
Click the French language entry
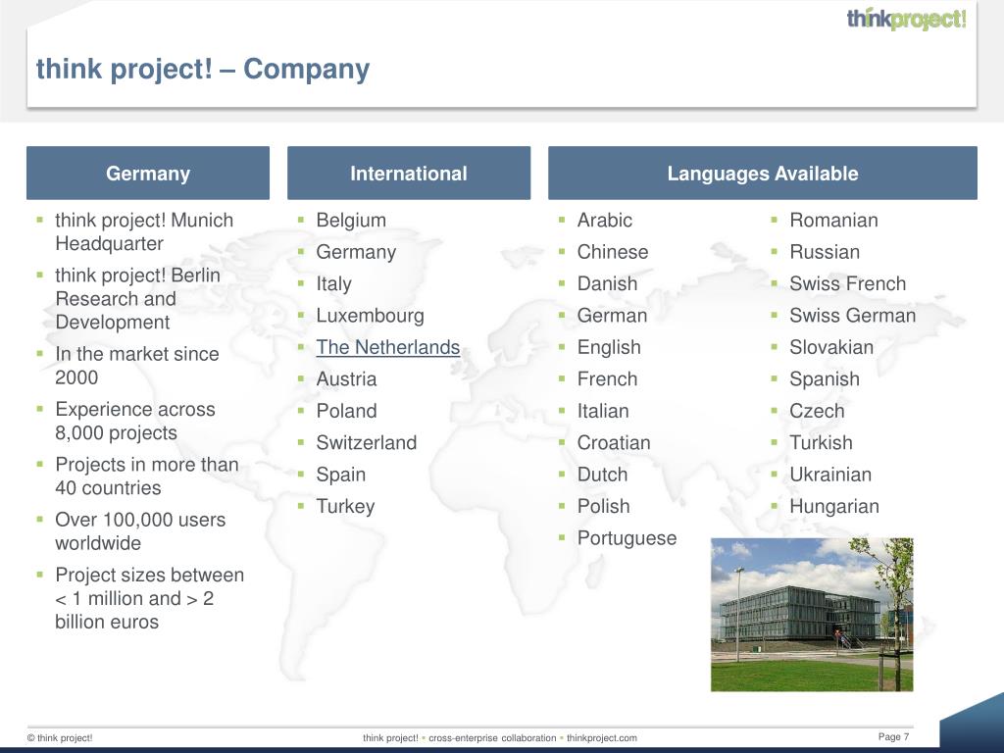click(x=607, y=379)
